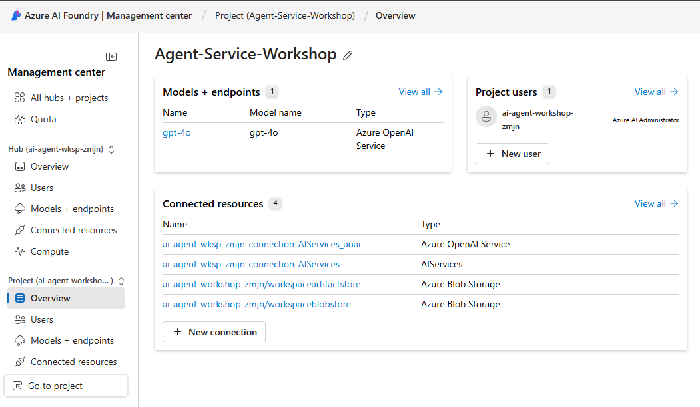Select hub Connected resources in the sidebar

point(73,230)
